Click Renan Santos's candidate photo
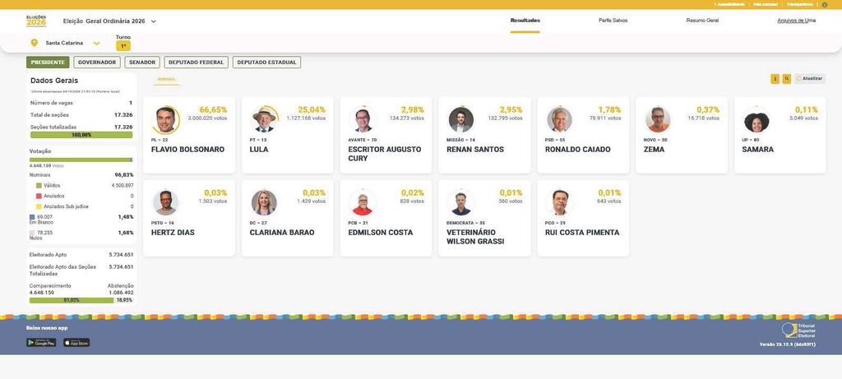Image resolution: width=842 pixels, height=379 pixels. point(461,120)
